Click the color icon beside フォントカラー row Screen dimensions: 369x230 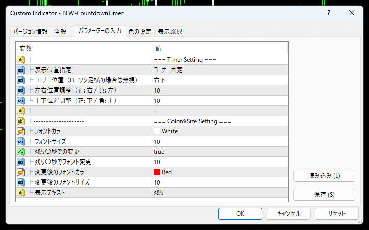pos(21,131)
